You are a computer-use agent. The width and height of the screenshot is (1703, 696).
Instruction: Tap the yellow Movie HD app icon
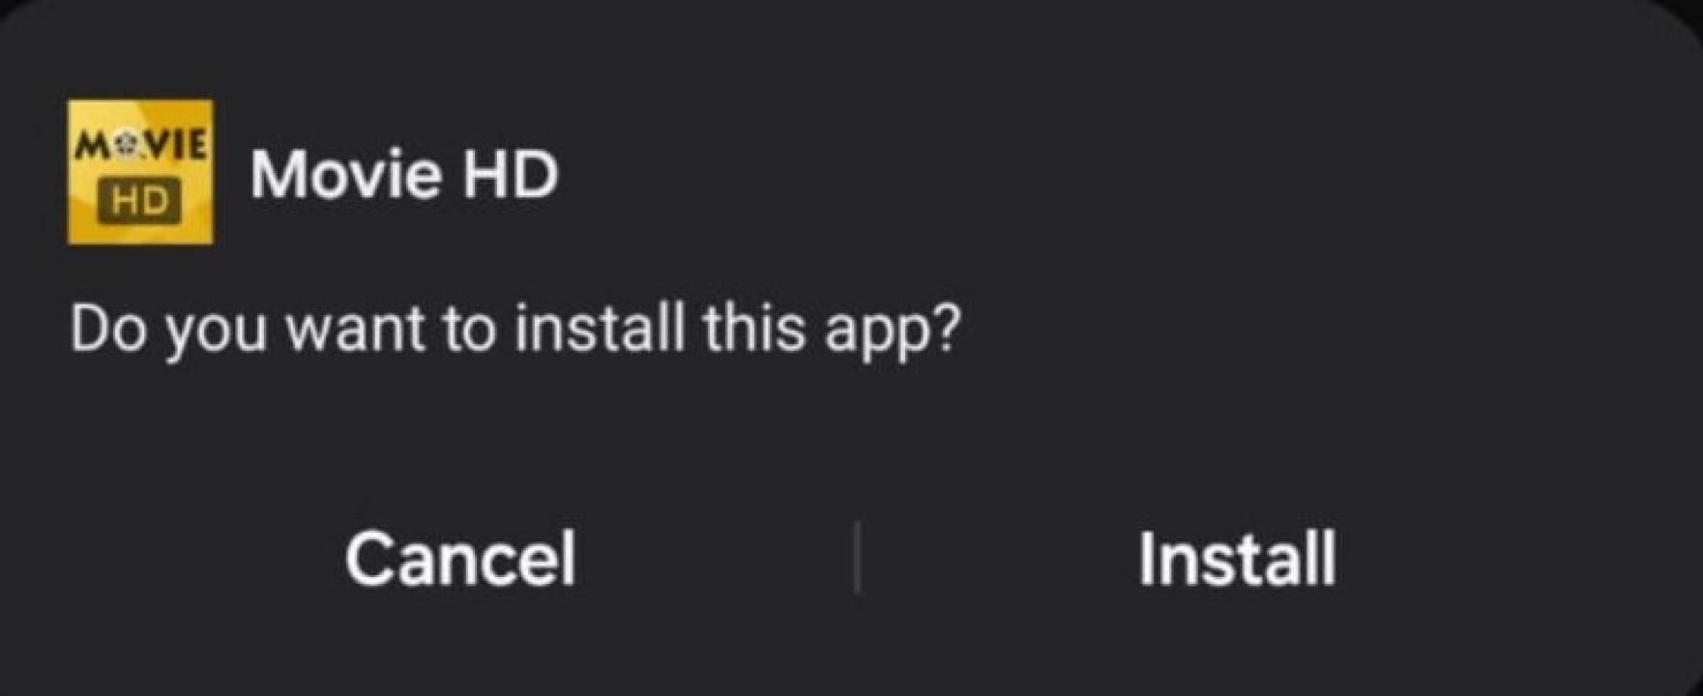coord(141,172)
